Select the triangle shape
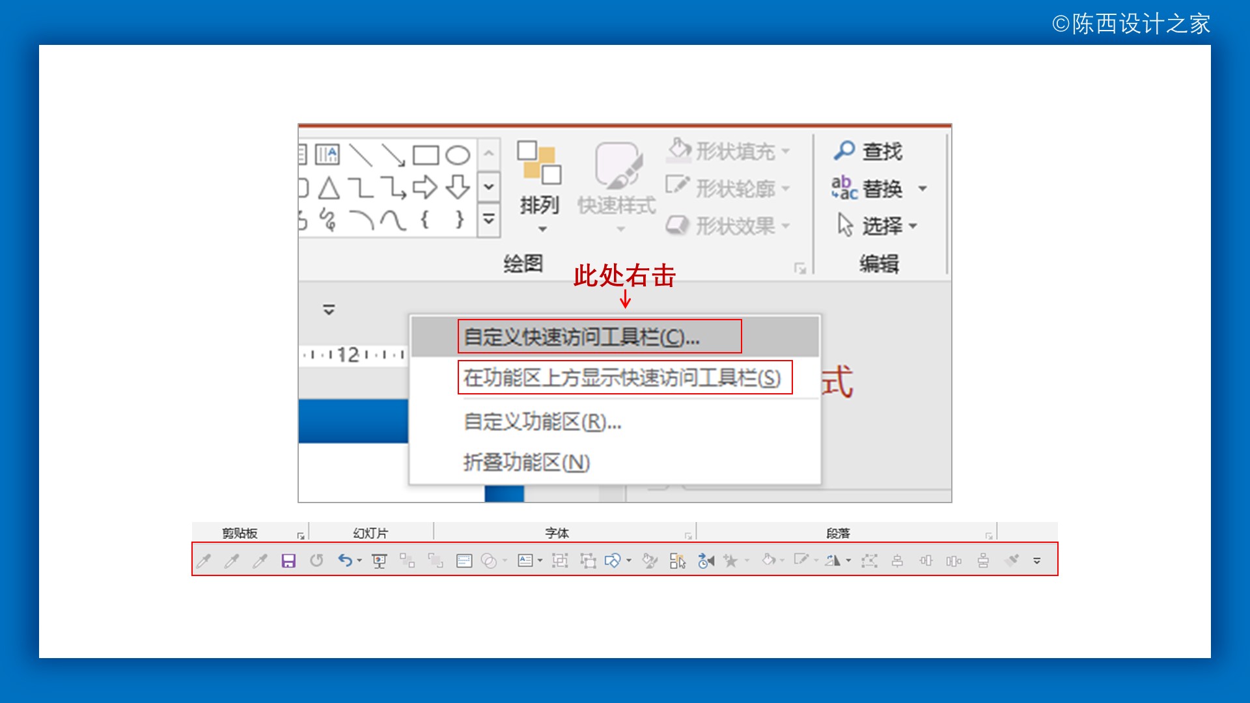This screenshot has width=1250, height=703. pyautogui.click(x=329, y=188)
